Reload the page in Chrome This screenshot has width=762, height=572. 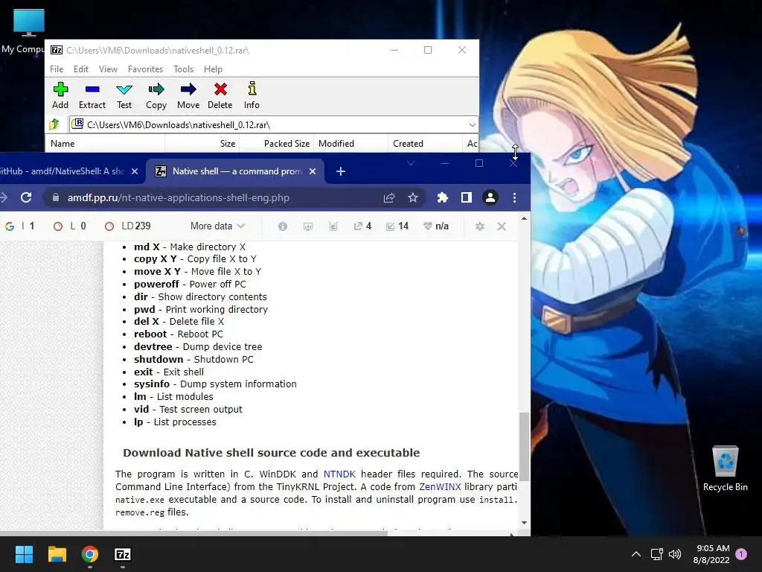click(x=26, y=197)
